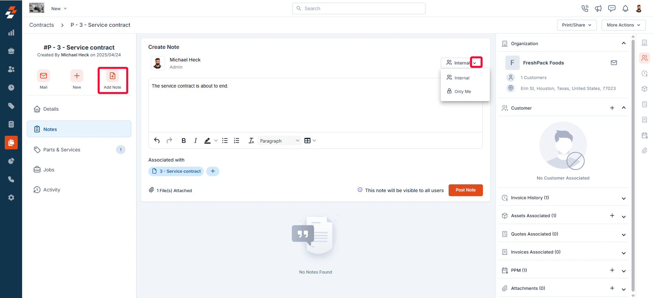Clear formatting with the Tx icon
Viewport: 653px width, 298px height.
[251, 141]
